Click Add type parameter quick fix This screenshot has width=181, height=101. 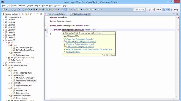coord(89,49)
